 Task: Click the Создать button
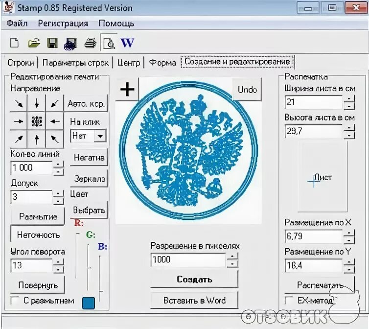click(194, 280)
